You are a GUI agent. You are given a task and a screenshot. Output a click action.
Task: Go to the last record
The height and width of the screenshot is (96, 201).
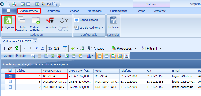(x=43, y=48)
